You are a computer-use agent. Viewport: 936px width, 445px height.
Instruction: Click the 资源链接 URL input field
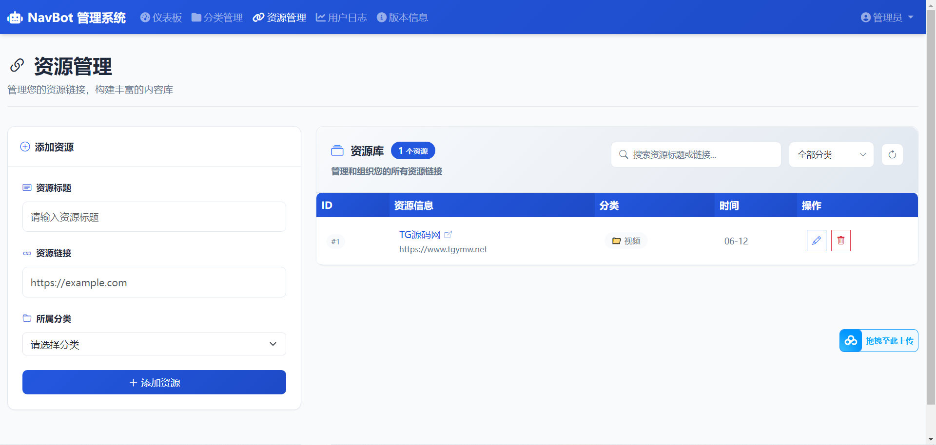pos(154,282)
